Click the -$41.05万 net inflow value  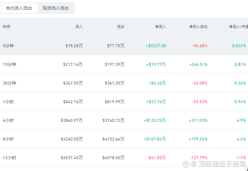coord(156,158)
